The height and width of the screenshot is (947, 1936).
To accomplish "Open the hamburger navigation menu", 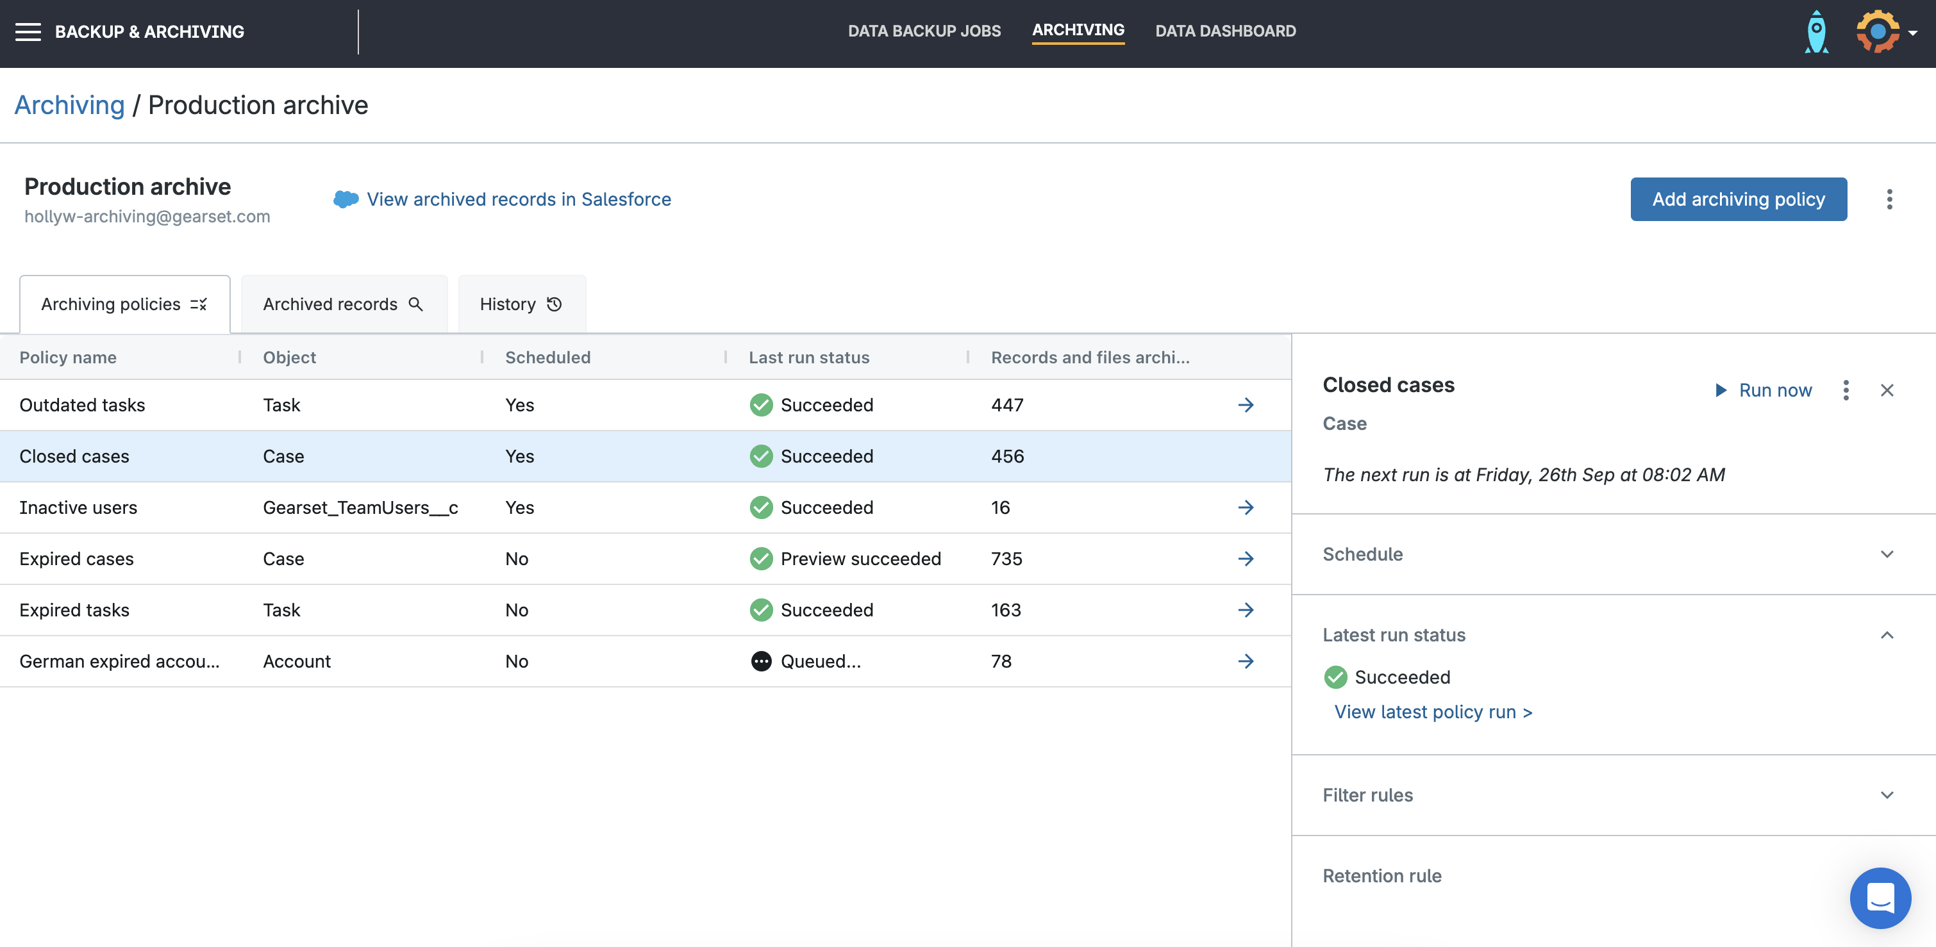I will pos(28,31).
